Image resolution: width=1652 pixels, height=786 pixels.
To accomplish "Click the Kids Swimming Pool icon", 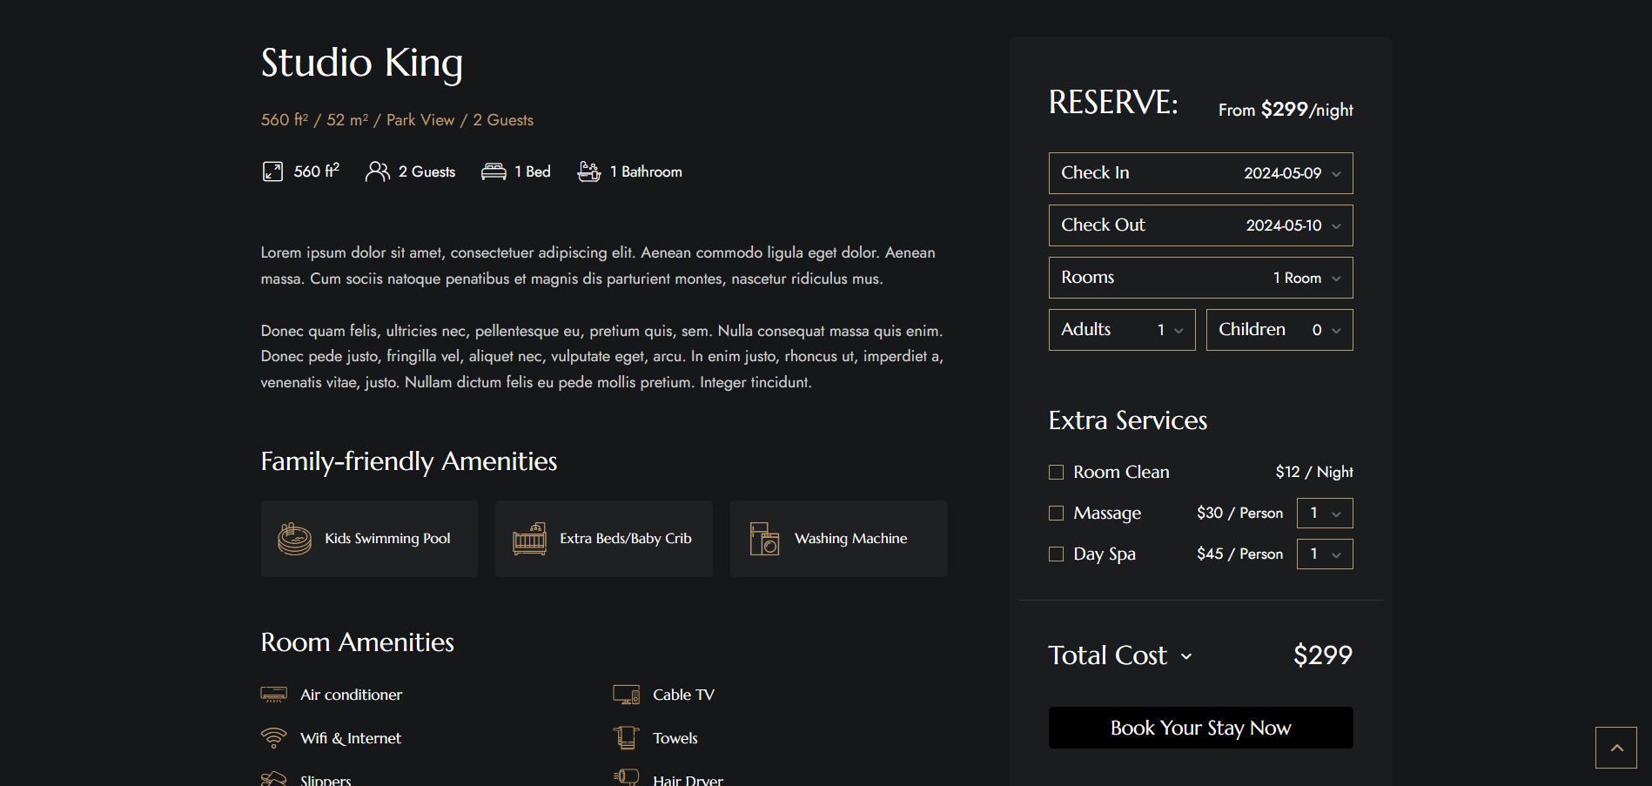I will click(x=295, y=539).
